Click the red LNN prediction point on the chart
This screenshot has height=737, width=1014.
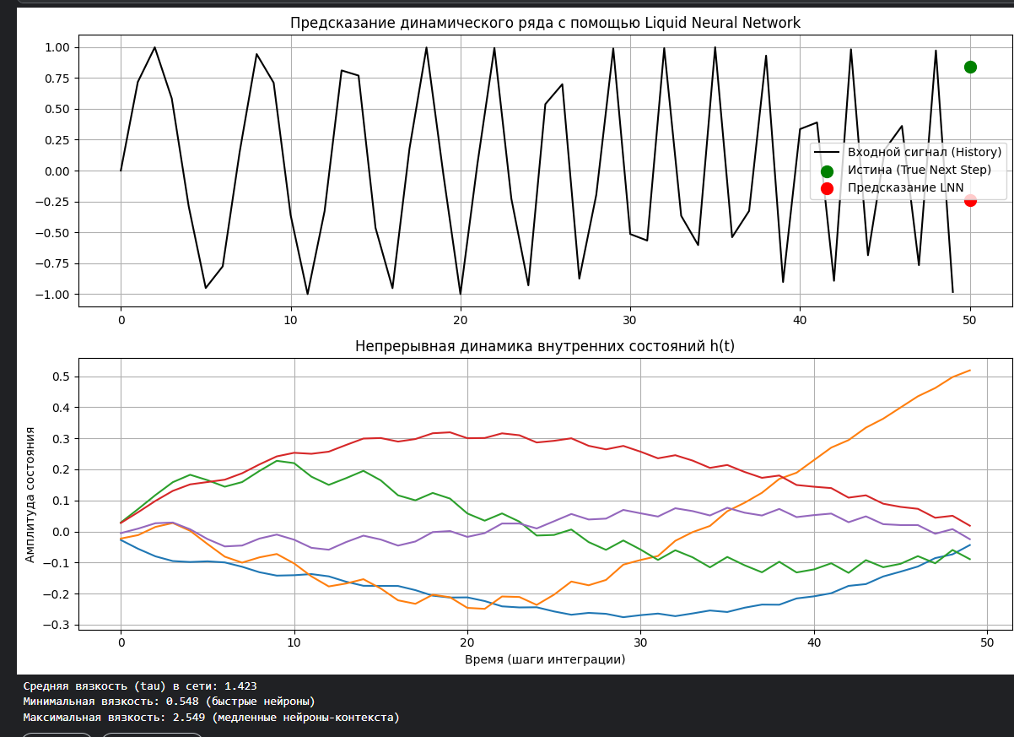[970, 200]
